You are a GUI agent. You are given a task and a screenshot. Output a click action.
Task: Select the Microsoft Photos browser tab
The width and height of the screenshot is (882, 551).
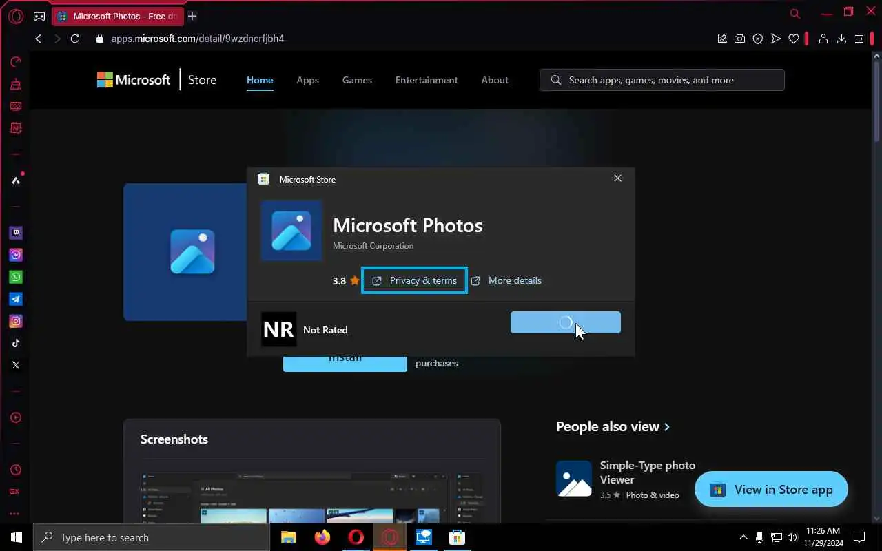click(x=118, y=16)
